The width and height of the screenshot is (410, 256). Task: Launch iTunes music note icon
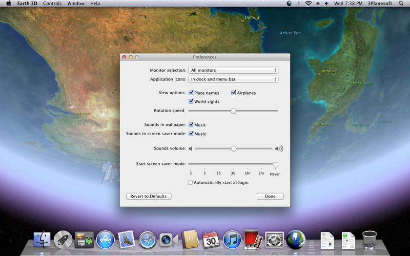[x=232, y=240]
